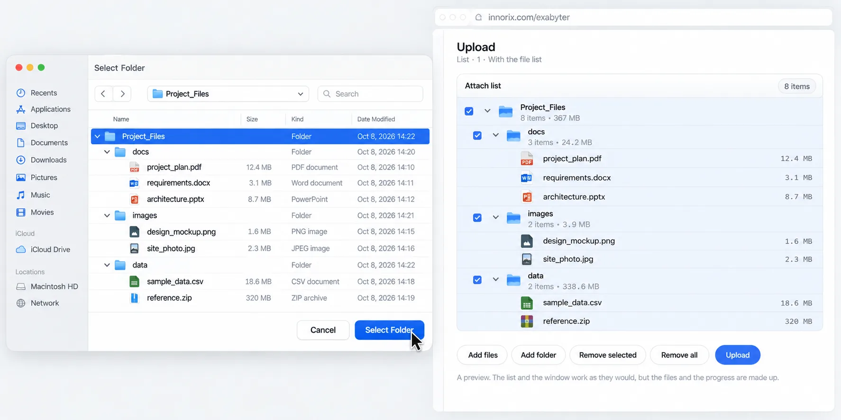The width and height of the screenshot is (841, 420).
Task: Uncheck the data folder checkbox in Attach list
Action: tap(477, 280)
